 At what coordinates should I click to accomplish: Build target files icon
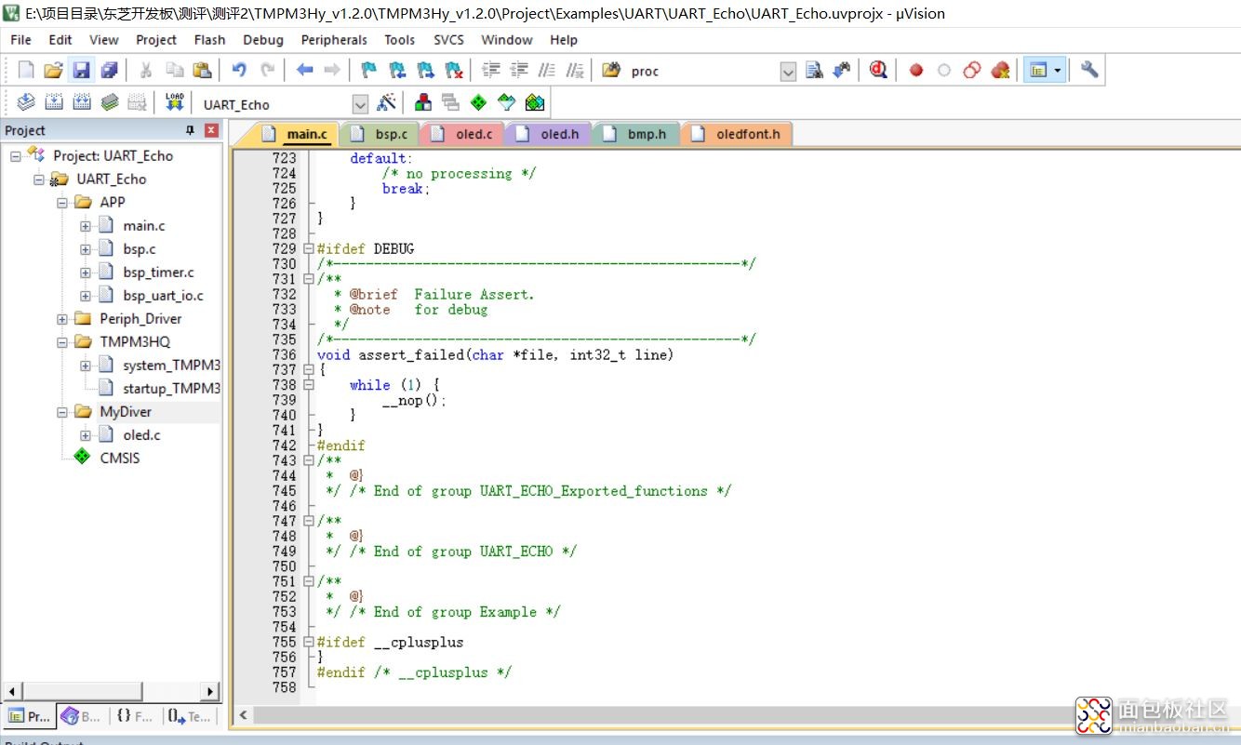[x=54, y=103]
